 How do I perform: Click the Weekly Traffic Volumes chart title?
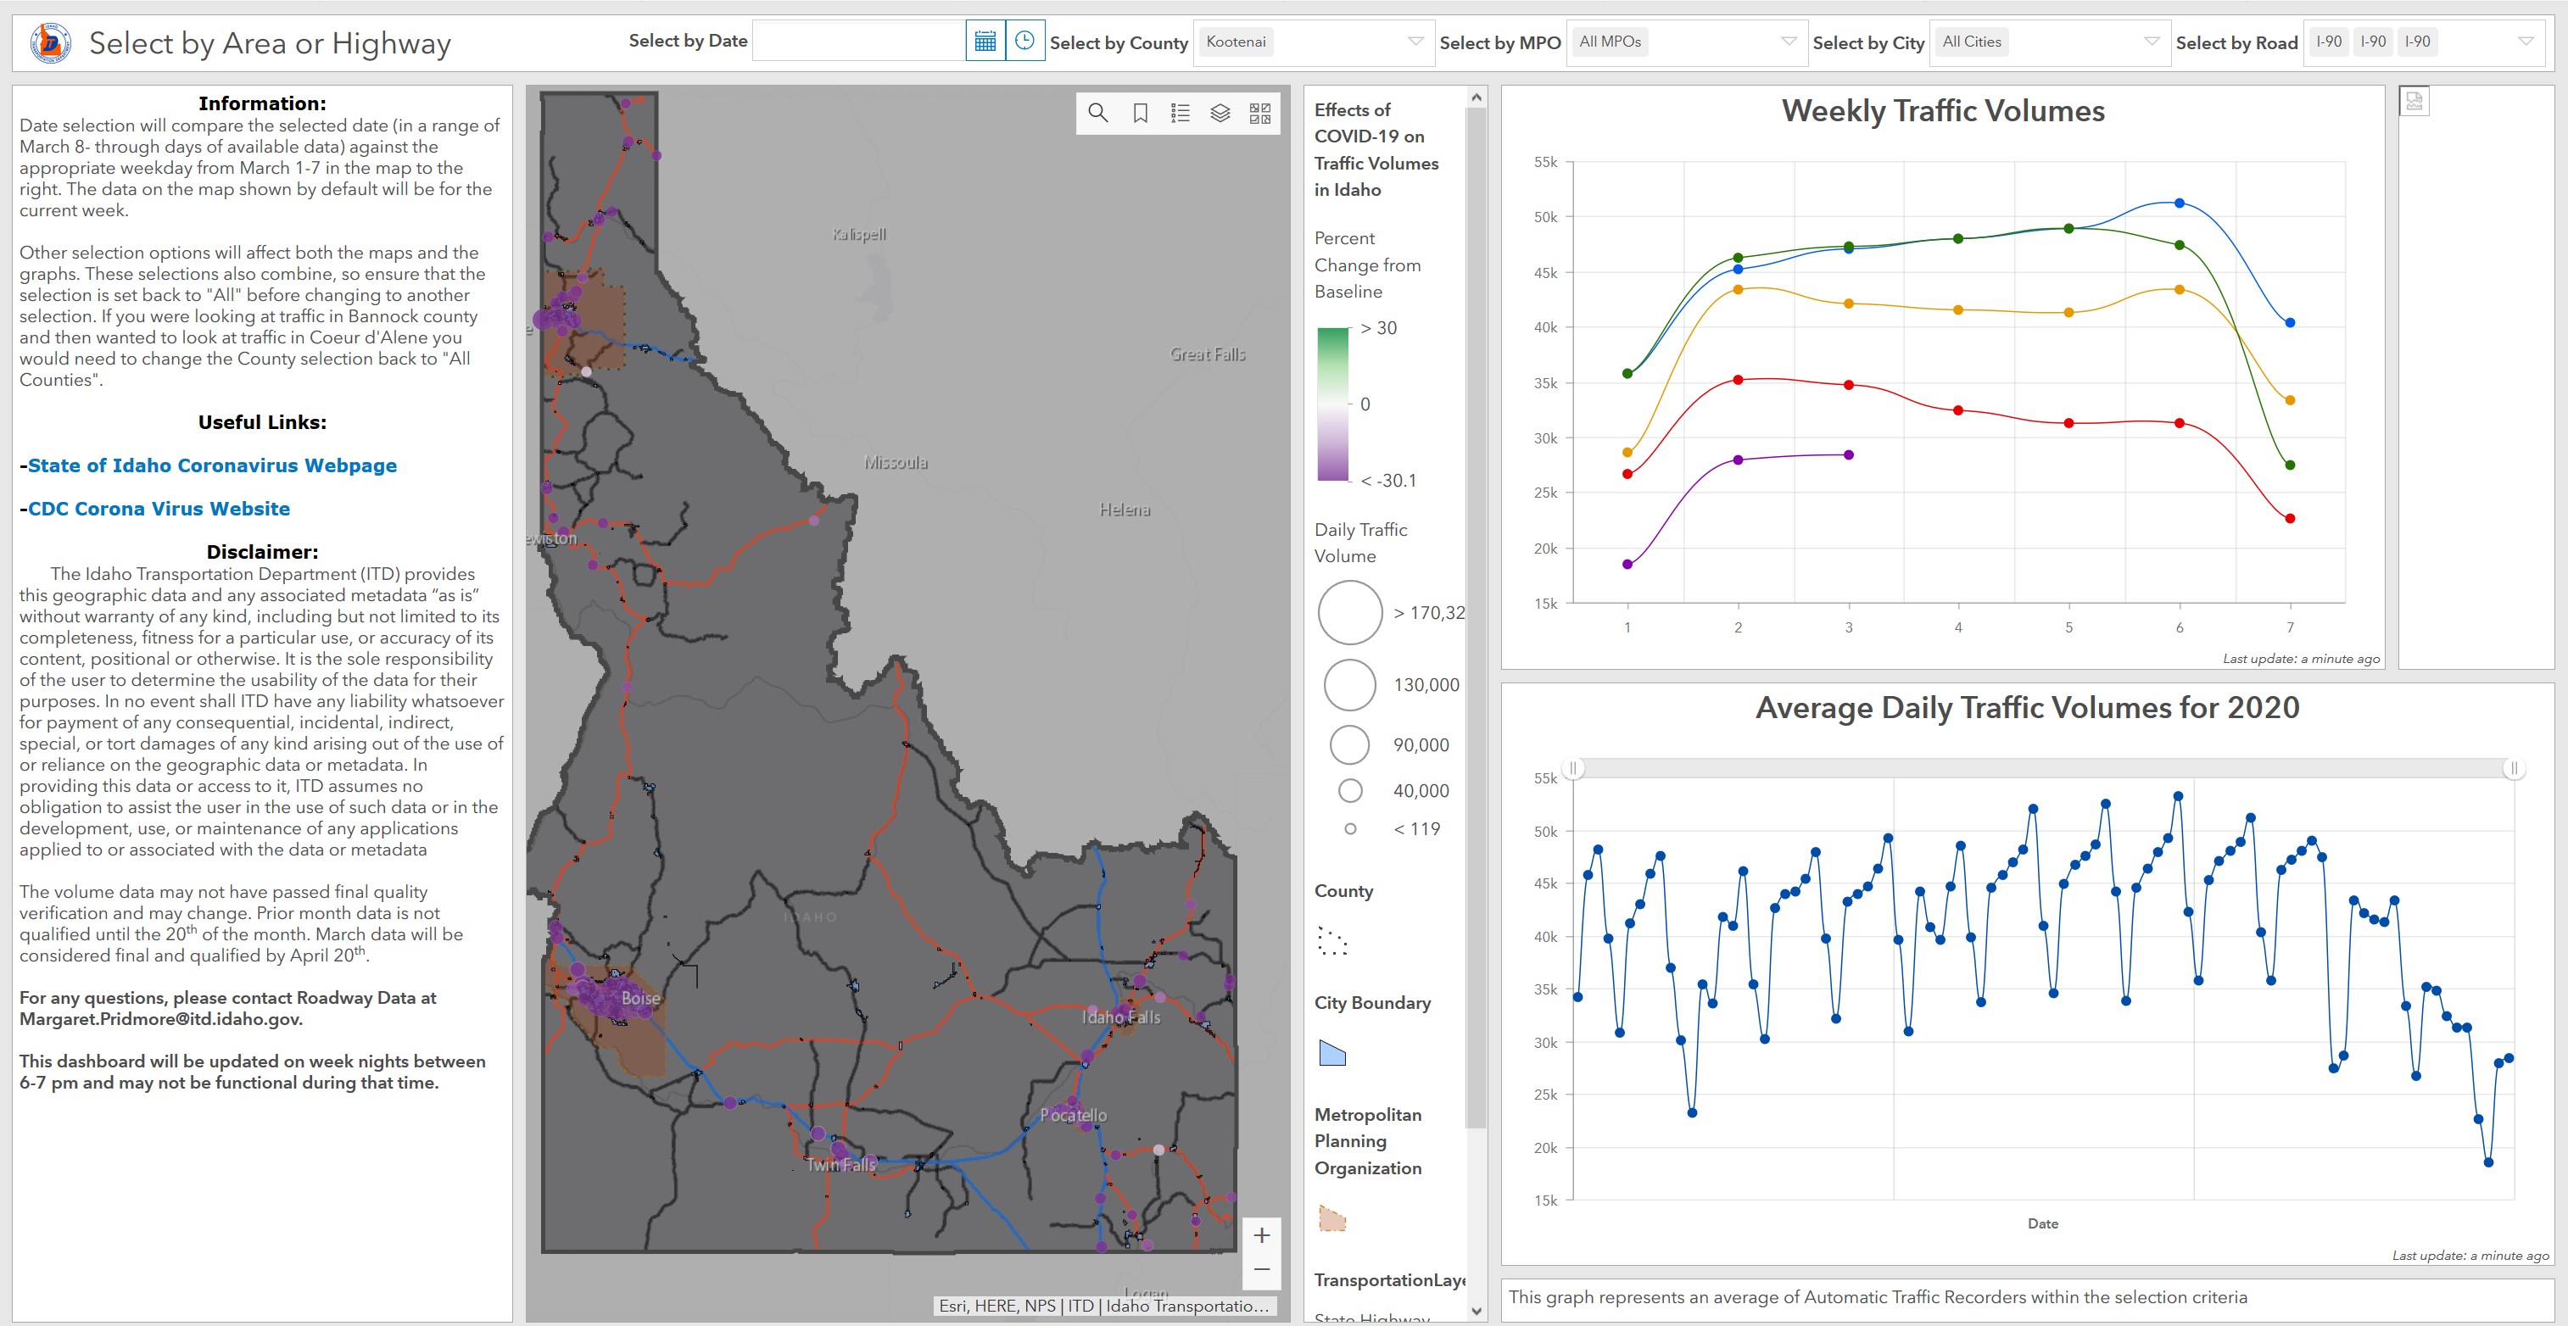1943,110
